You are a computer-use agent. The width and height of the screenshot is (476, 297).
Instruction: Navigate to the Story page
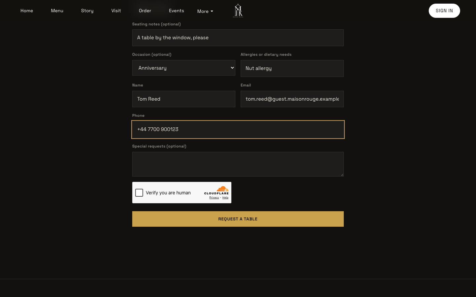[87, 11]
